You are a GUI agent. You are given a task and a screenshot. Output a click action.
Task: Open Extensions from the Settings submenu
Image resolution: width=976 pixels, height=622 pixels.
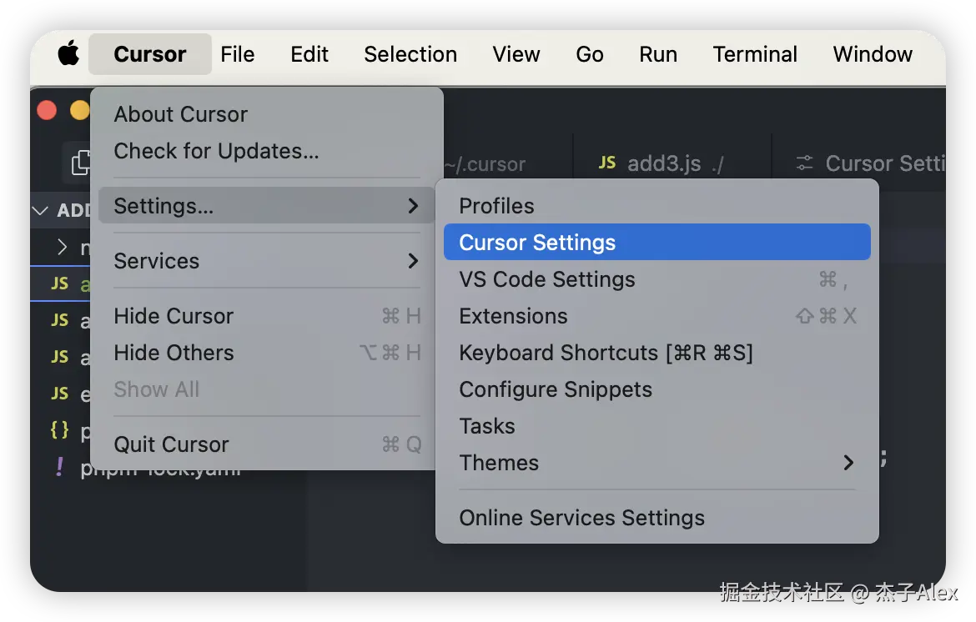513,316
